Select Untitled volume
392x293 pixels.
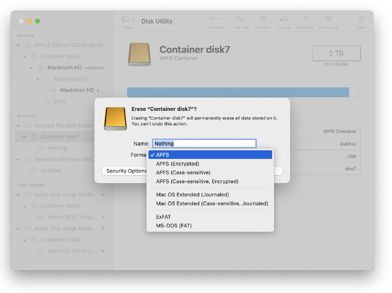pyautogui.click(x=51, y=170)
